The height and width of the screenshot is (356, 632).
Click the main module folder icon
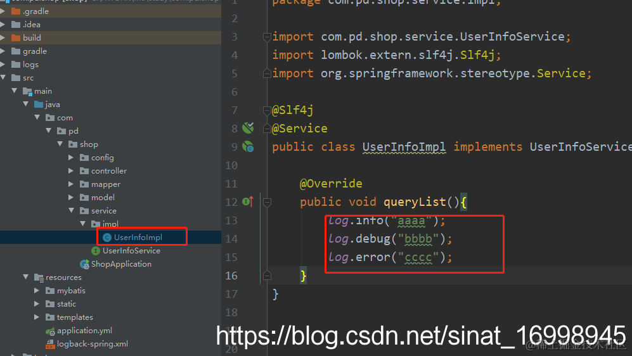click(x=27, y=91)
